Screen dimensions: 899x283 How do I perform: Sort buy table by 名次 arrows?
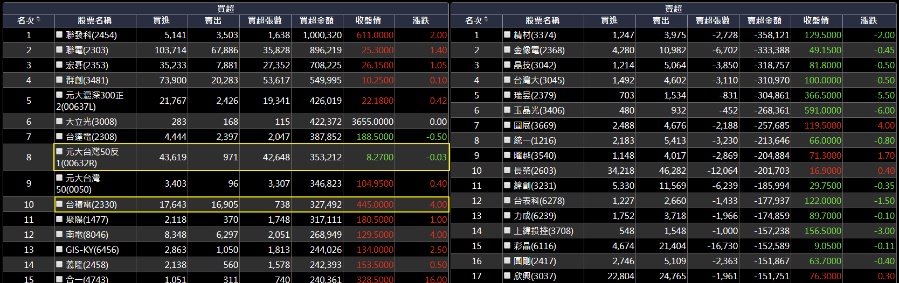[38, 20]
